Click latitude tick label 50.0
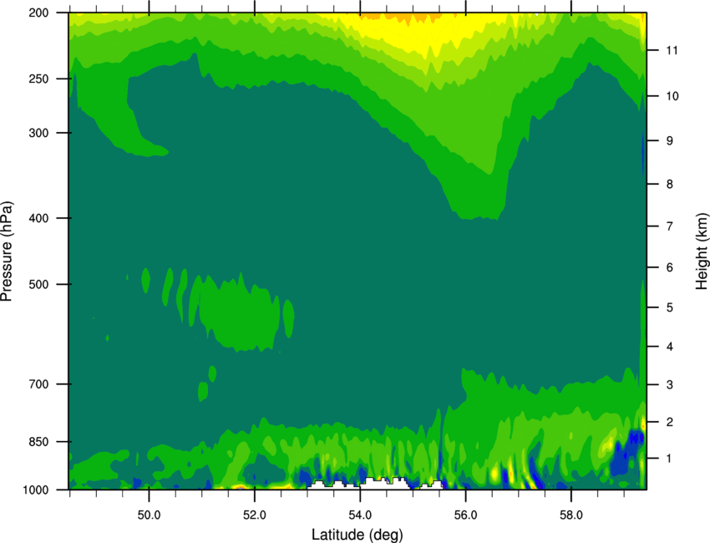The width and height of the screenshot is (710, 543). [149, 515]
